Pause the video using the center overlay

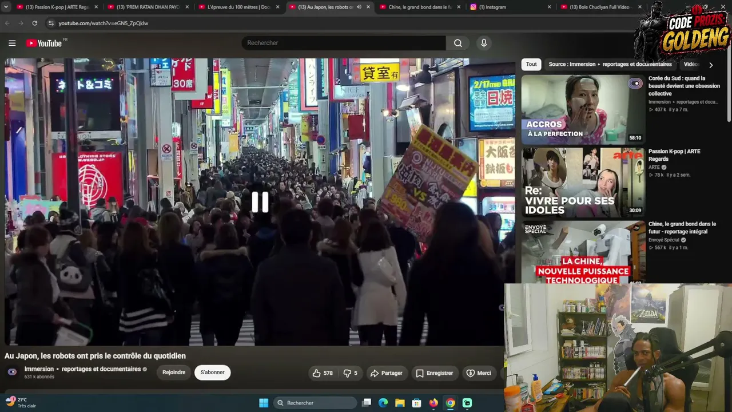click(x=260, y=202)
